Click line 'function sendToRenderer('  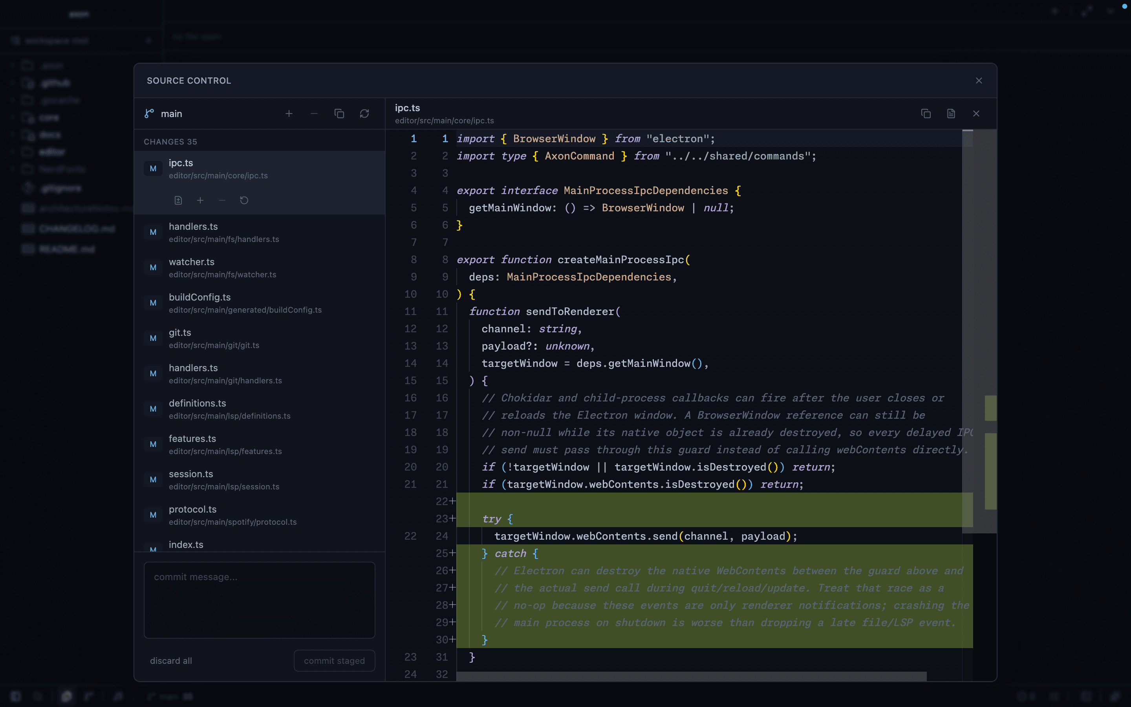pos(544,311)
